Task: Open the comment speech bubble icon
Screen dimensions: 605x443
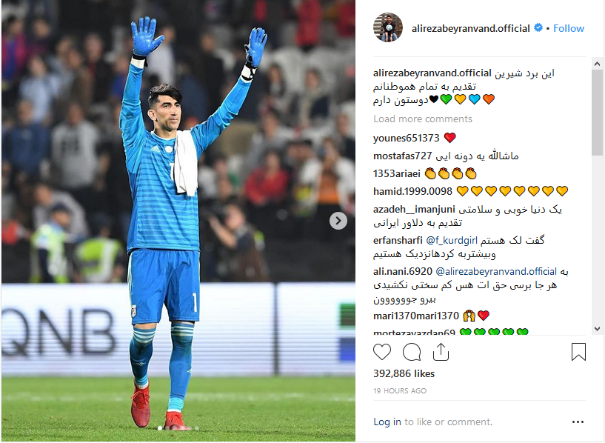Action: coord(412,352)
